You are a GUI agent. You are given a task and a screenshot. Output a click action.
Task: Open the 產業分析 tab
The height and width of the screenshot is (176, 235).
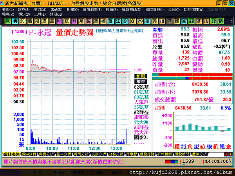(199, 154)
